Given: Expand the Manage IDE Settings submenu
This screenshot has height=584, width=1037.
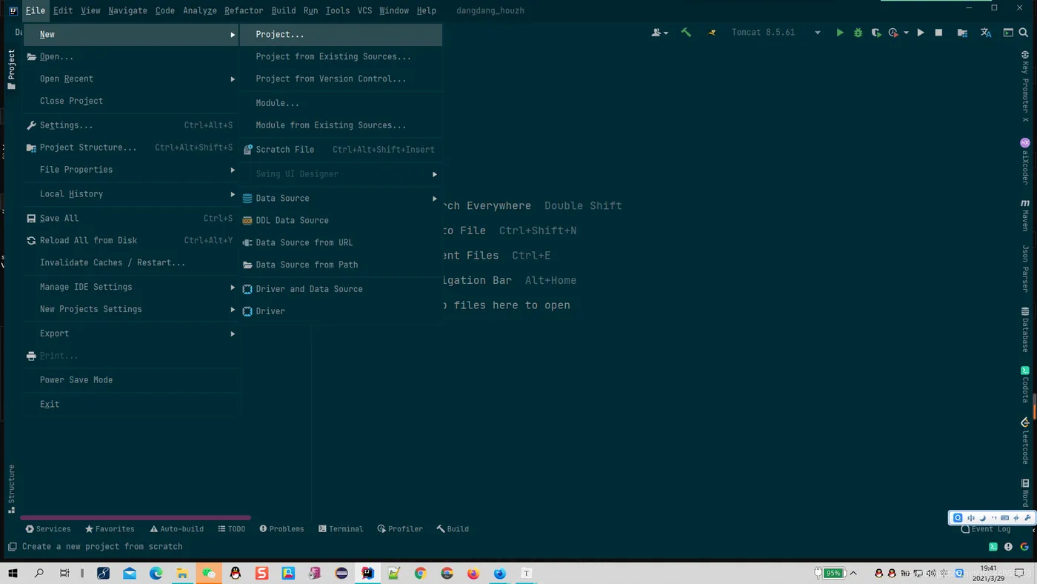Looking at the screenshot, I should 132,287.
